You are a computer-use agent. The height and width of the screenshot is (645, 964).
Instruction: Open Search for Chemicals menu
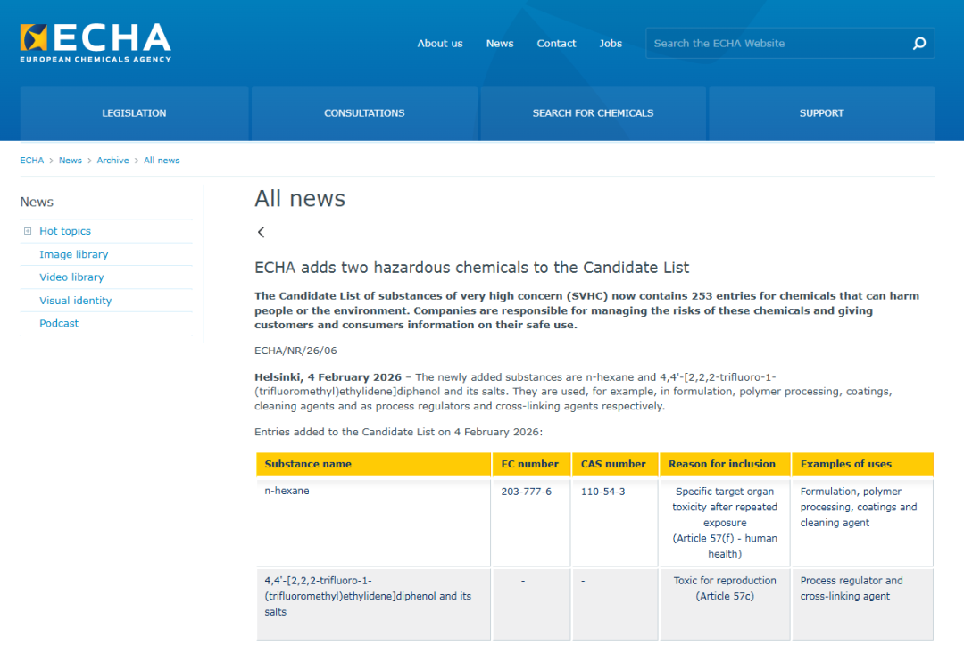pyautogui.click(x=593, y=113)
